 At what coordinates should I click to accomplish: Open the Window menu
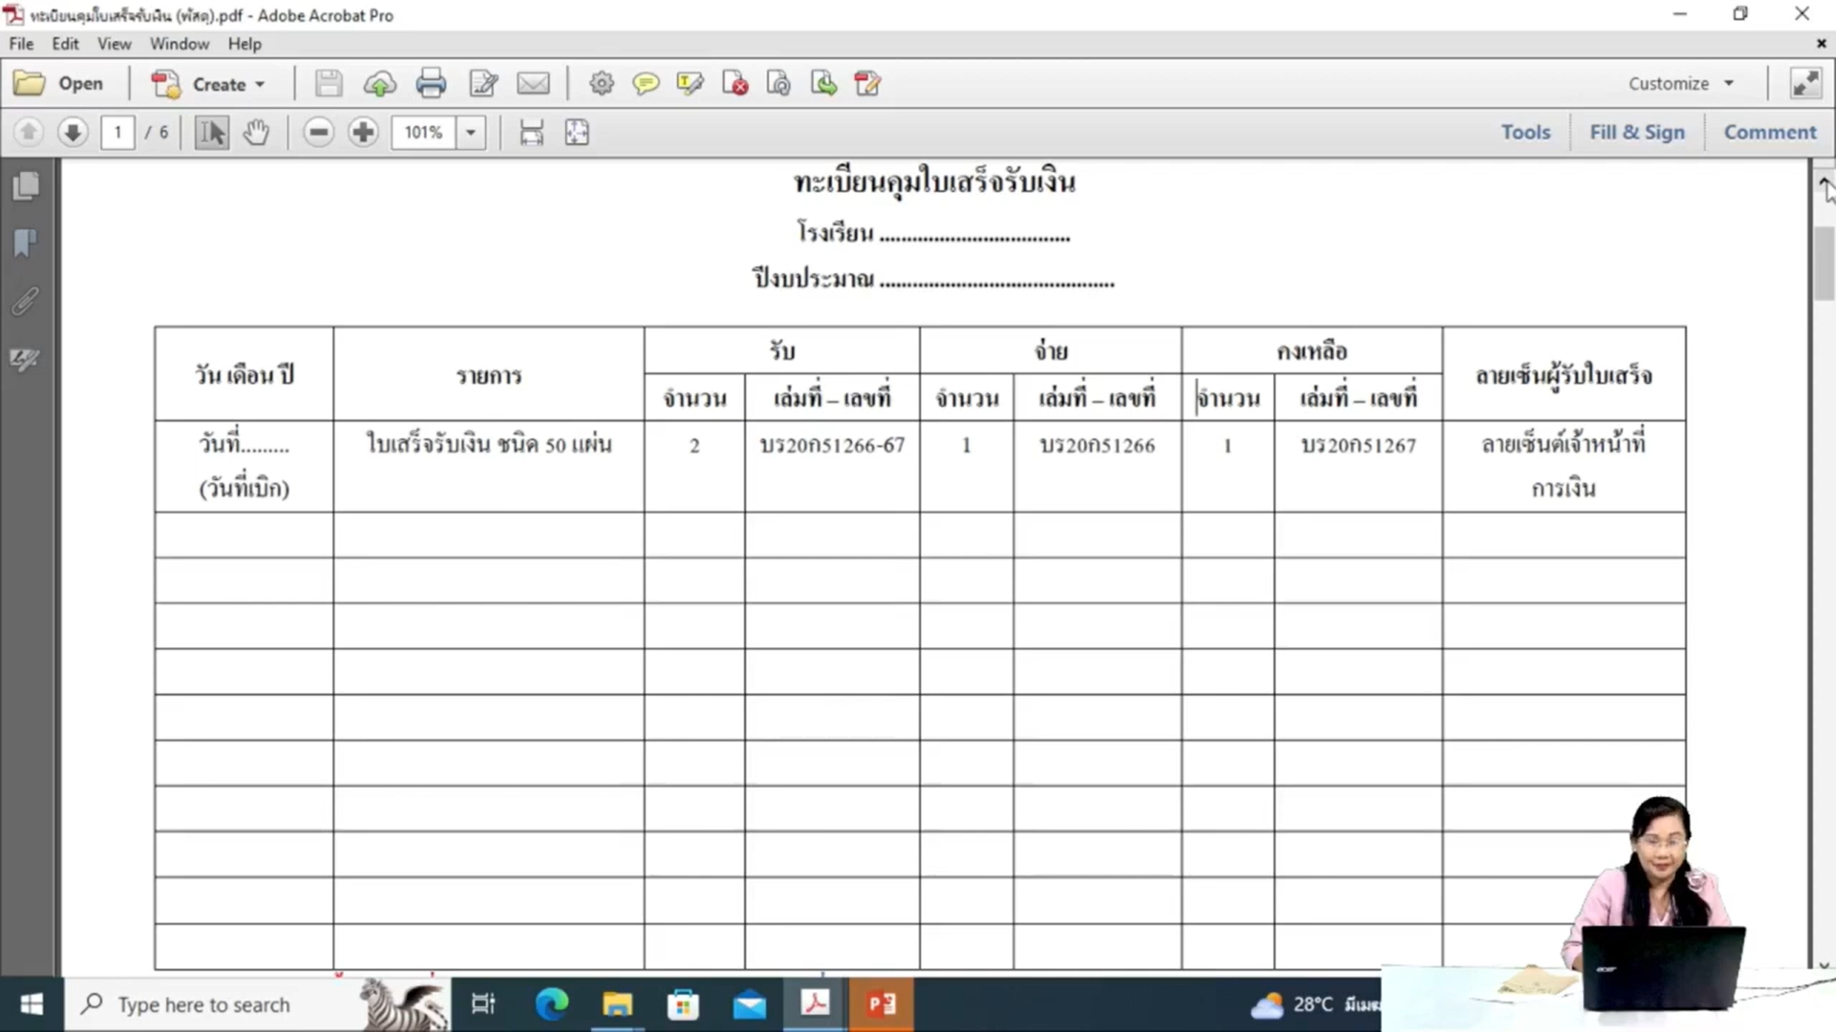pos(179,44)
